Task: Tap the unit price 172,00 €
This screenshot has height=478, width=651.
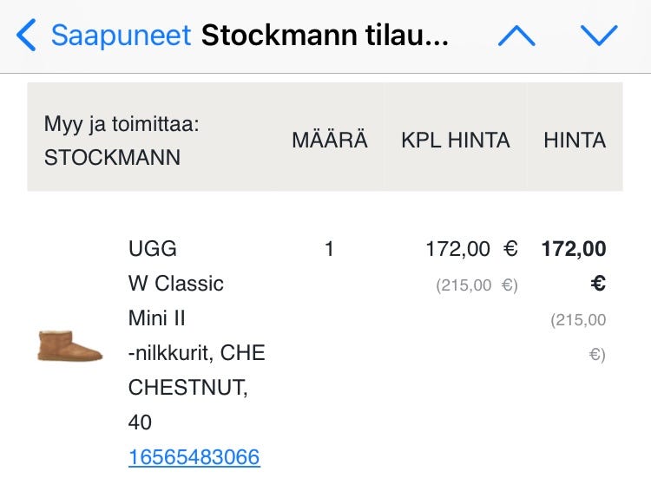Action: pos(471,249)
